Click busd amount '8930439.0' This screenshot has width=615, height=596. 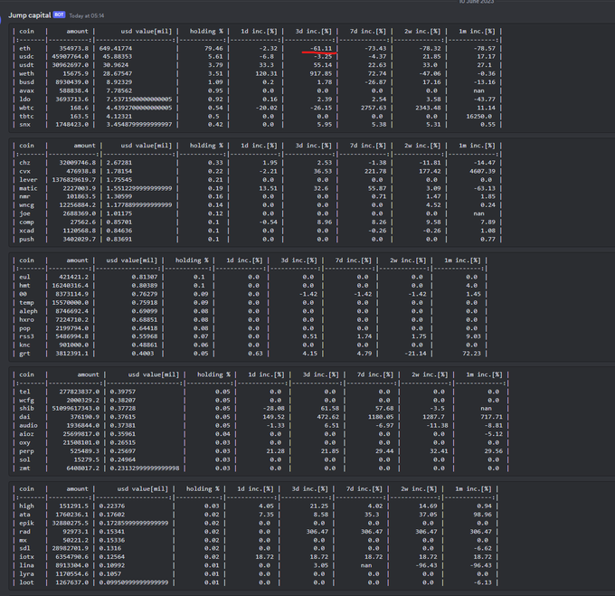coord(72,82)
